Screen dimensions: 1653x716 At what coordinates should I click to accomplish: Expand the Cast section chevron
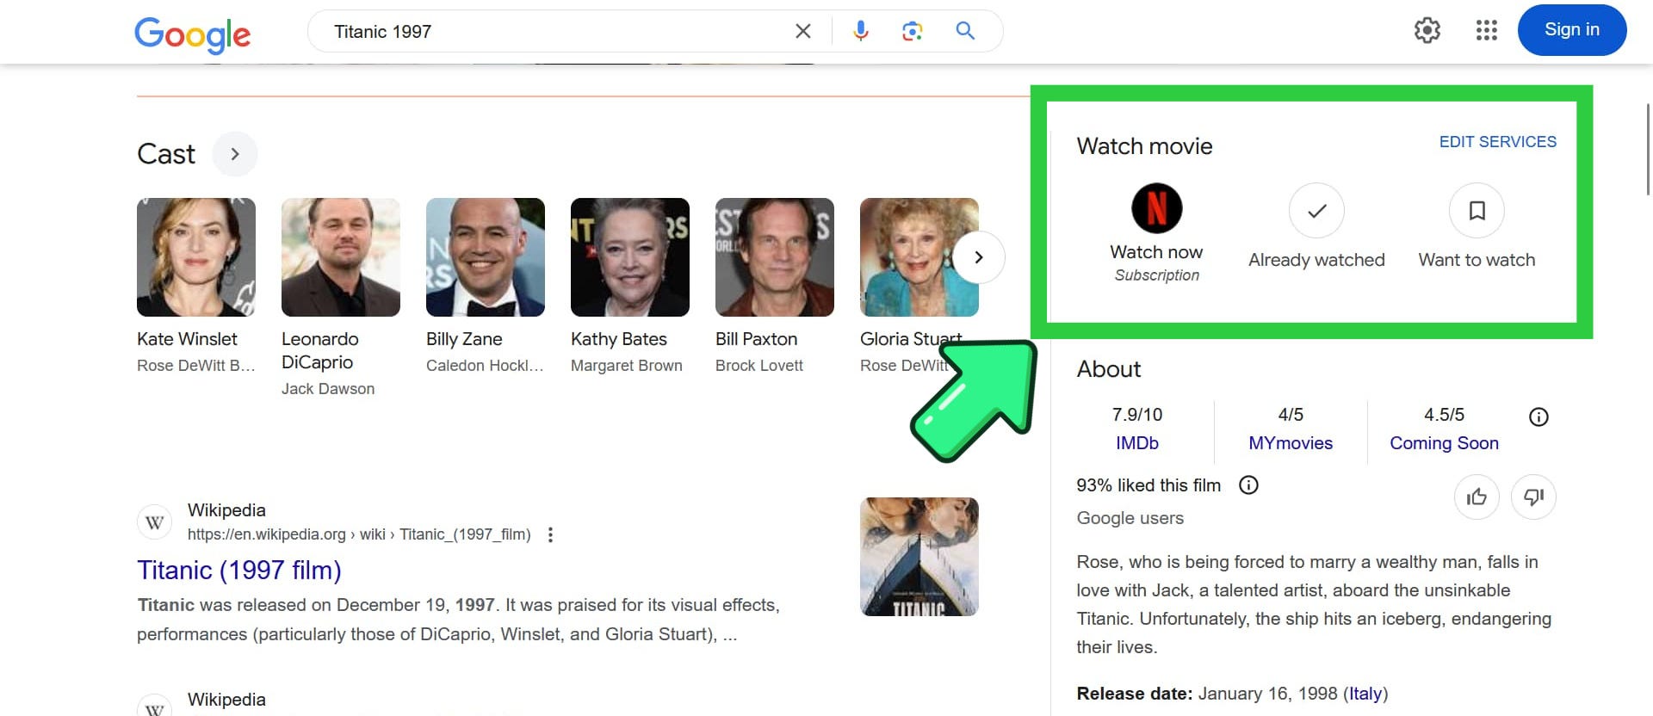tap(235, 154)
